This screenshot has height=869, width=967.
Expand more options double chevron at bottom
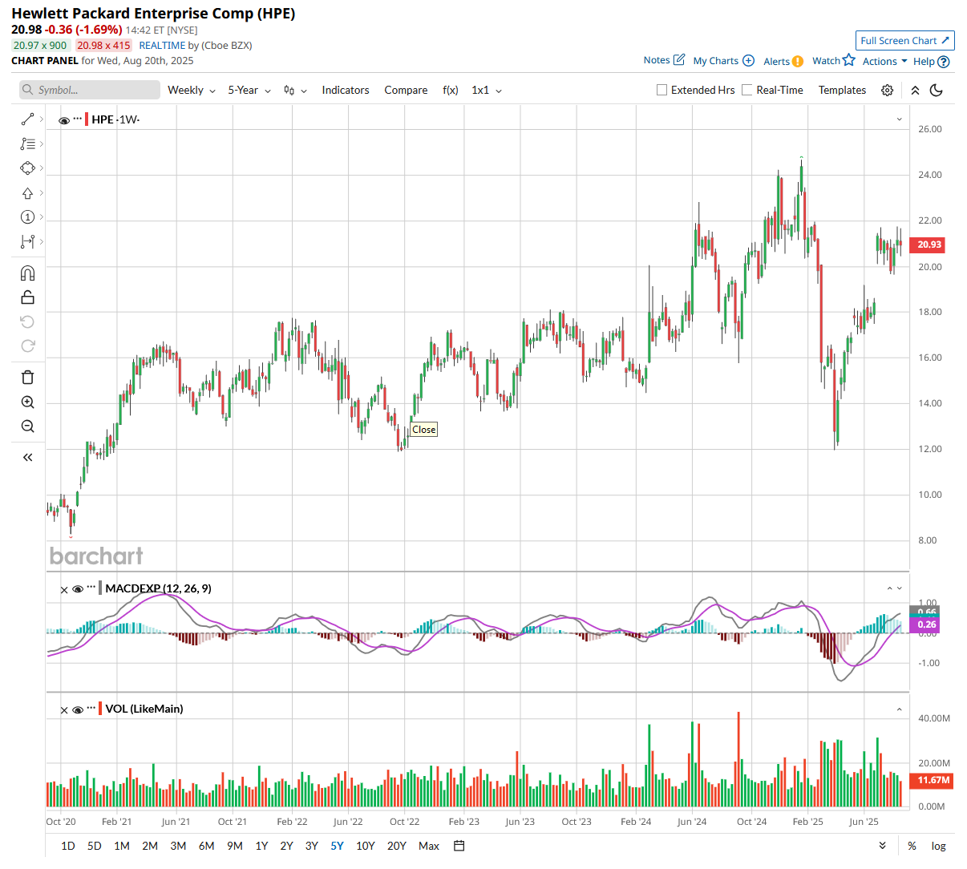(x=882, y=846)
